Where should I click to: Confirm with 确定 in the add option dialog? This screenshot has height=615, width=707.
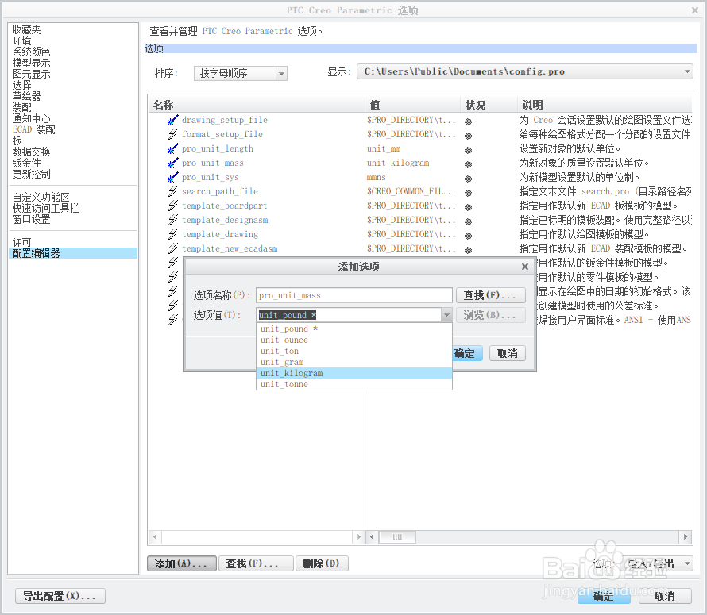pos(467,353)
